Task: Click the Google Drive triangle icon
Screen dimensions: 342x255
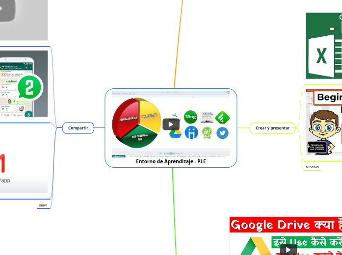Action: pyautogui.click(x=176, y=133)
